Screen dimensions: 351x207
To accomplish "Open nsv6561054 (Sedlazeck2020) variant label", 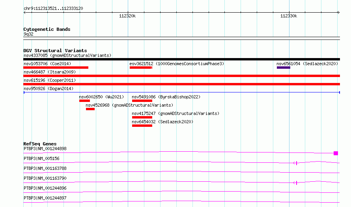I will click(307, 64).
